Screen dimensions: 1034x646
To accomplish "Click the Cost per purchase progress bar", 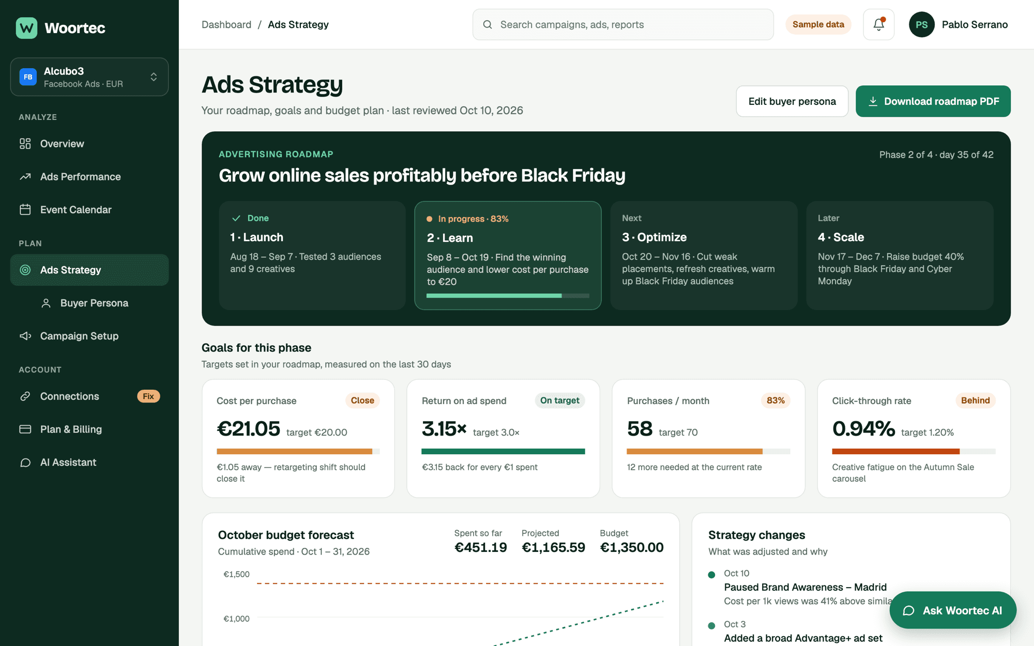I will tap(298, 451).
